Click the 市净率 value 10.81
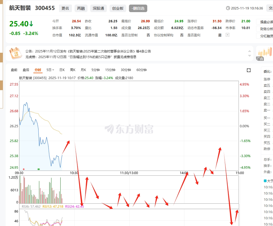The image size is (273, 226). pyautogui.click(x=246, y=28)
